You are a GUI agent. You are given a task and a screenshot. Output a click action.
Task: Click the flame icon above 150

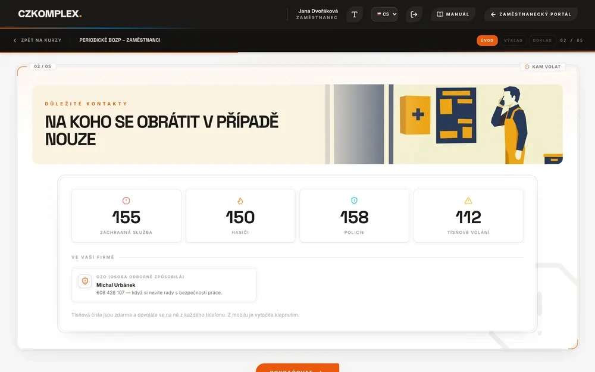click(x=240, y=201)
